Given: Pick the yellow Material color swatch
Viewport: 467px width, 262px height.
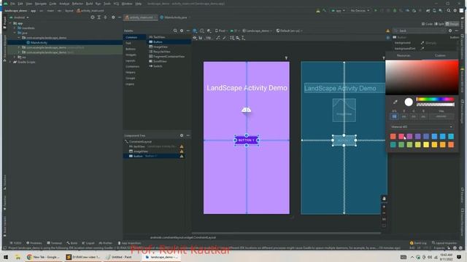Looking at the screenshot, I should (x=426, y=145).
